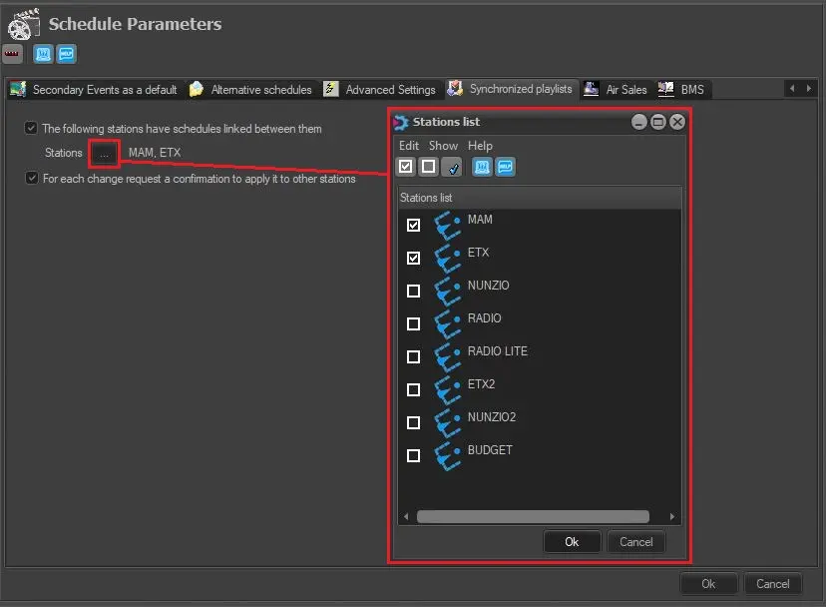Screen dimensions: 826x607
Task: Click the blue HELP speech icon in main toolbar
Action: click(x=67, y=54)
